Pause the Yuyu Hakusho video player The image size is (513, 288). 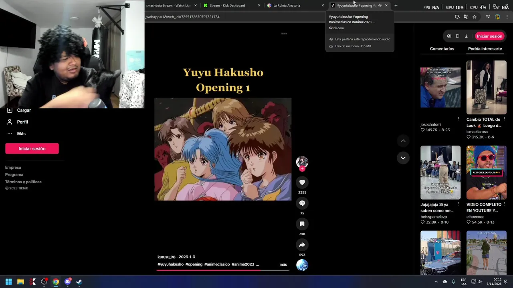(223, 149)
